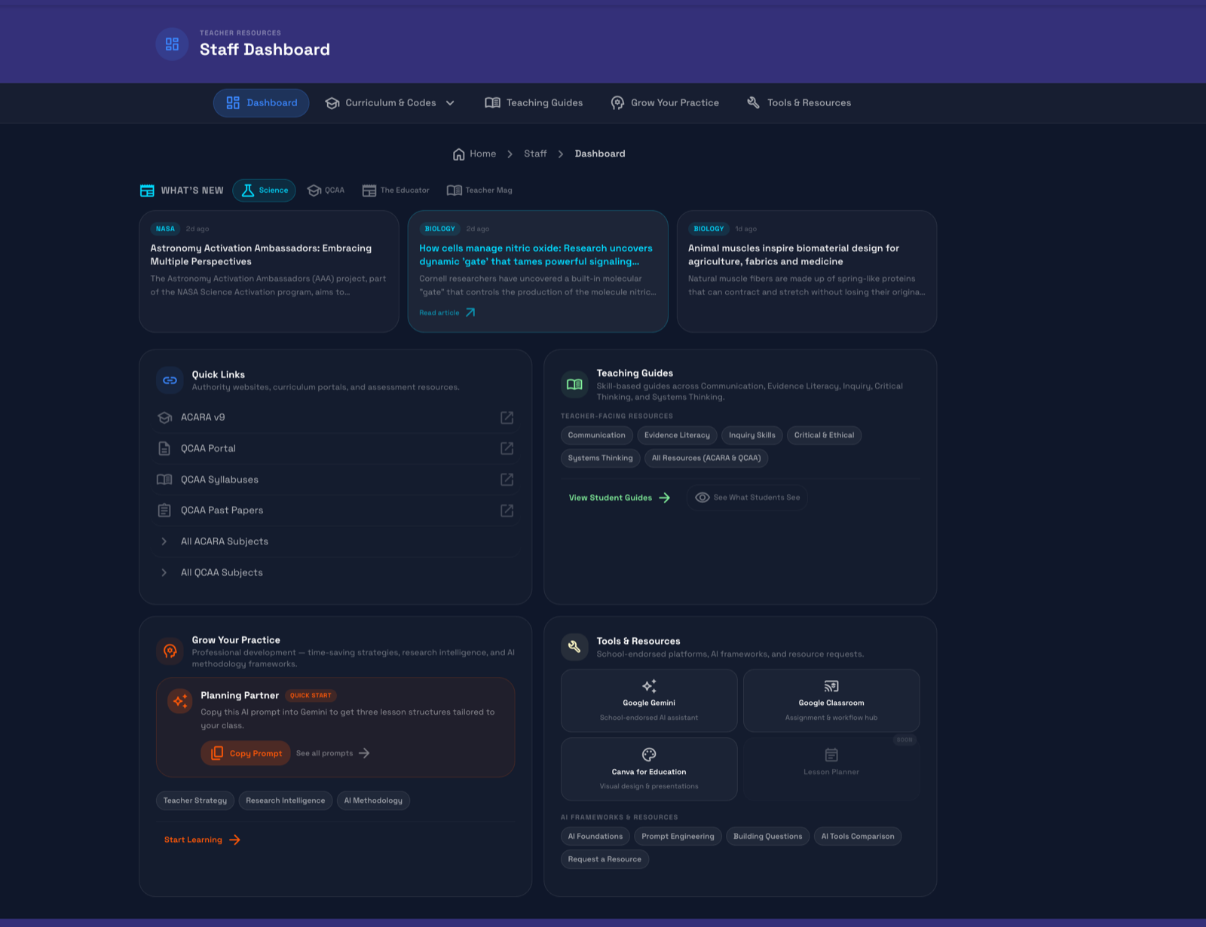Open Tools & Resources in the nav bar

pos(799,103)
